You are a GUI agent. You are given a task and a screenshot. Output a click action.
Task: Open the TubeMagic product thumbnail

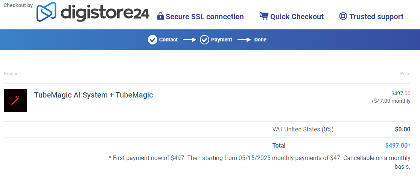coord(15,101)
